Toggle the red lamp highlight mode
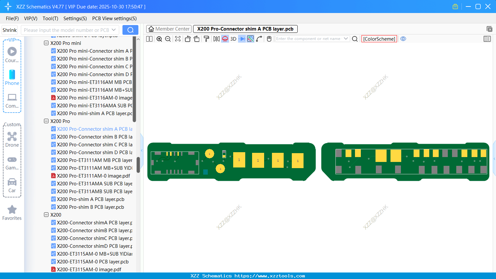496x279 pixels. 225,39
